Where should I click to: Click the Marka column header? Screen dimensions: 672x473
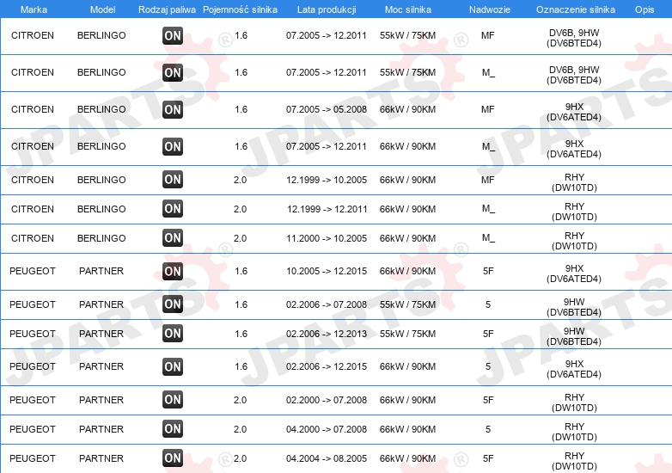(34, 9)
